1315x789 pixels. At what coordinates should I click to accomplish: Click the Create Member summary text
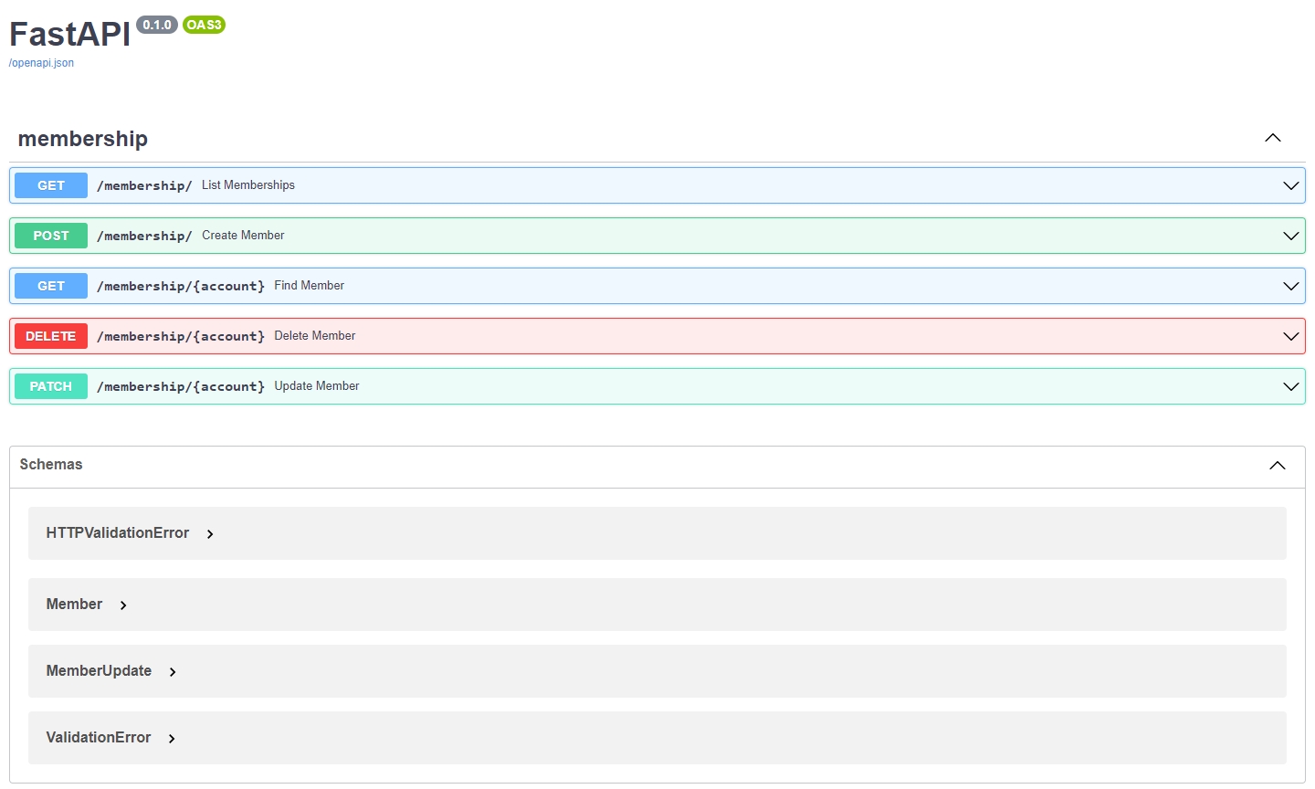pos(243,236)
